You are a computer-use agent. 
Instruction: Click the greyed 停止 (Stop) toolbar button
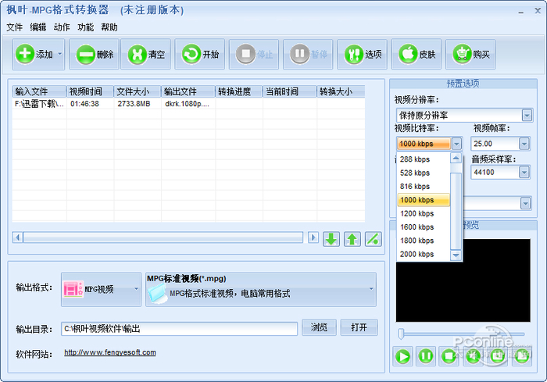point(254,54)
